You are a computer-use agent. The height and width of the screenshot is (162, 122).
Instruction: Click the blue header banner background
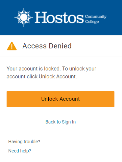pyautogui.click(x=61, y=31)
